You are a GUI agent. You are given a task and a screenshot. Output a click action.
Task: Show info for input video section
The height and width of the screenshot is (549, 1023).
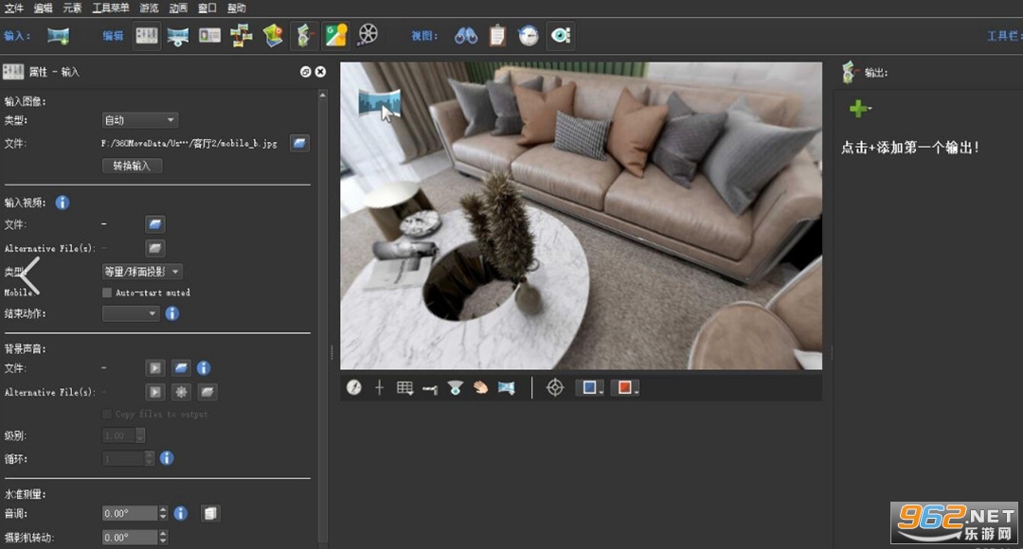62,203
